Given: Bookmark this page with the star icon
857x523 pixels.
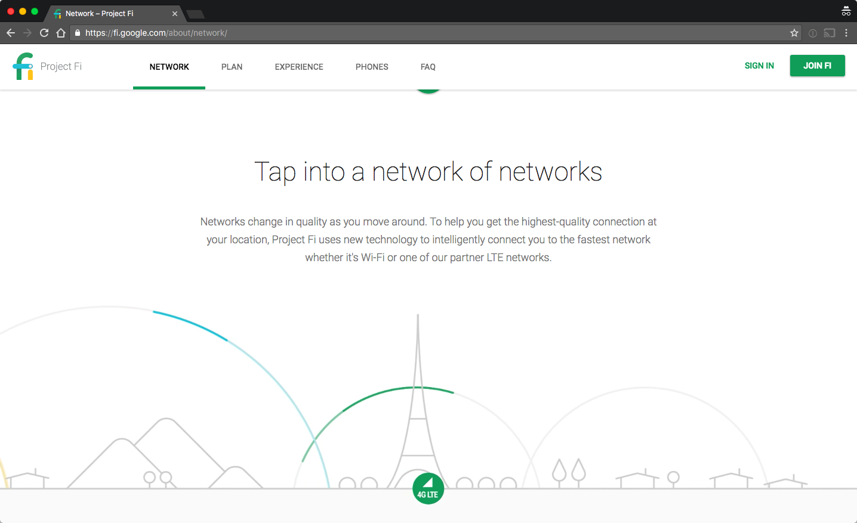Looking at the screenshot, I should point(794,33).
